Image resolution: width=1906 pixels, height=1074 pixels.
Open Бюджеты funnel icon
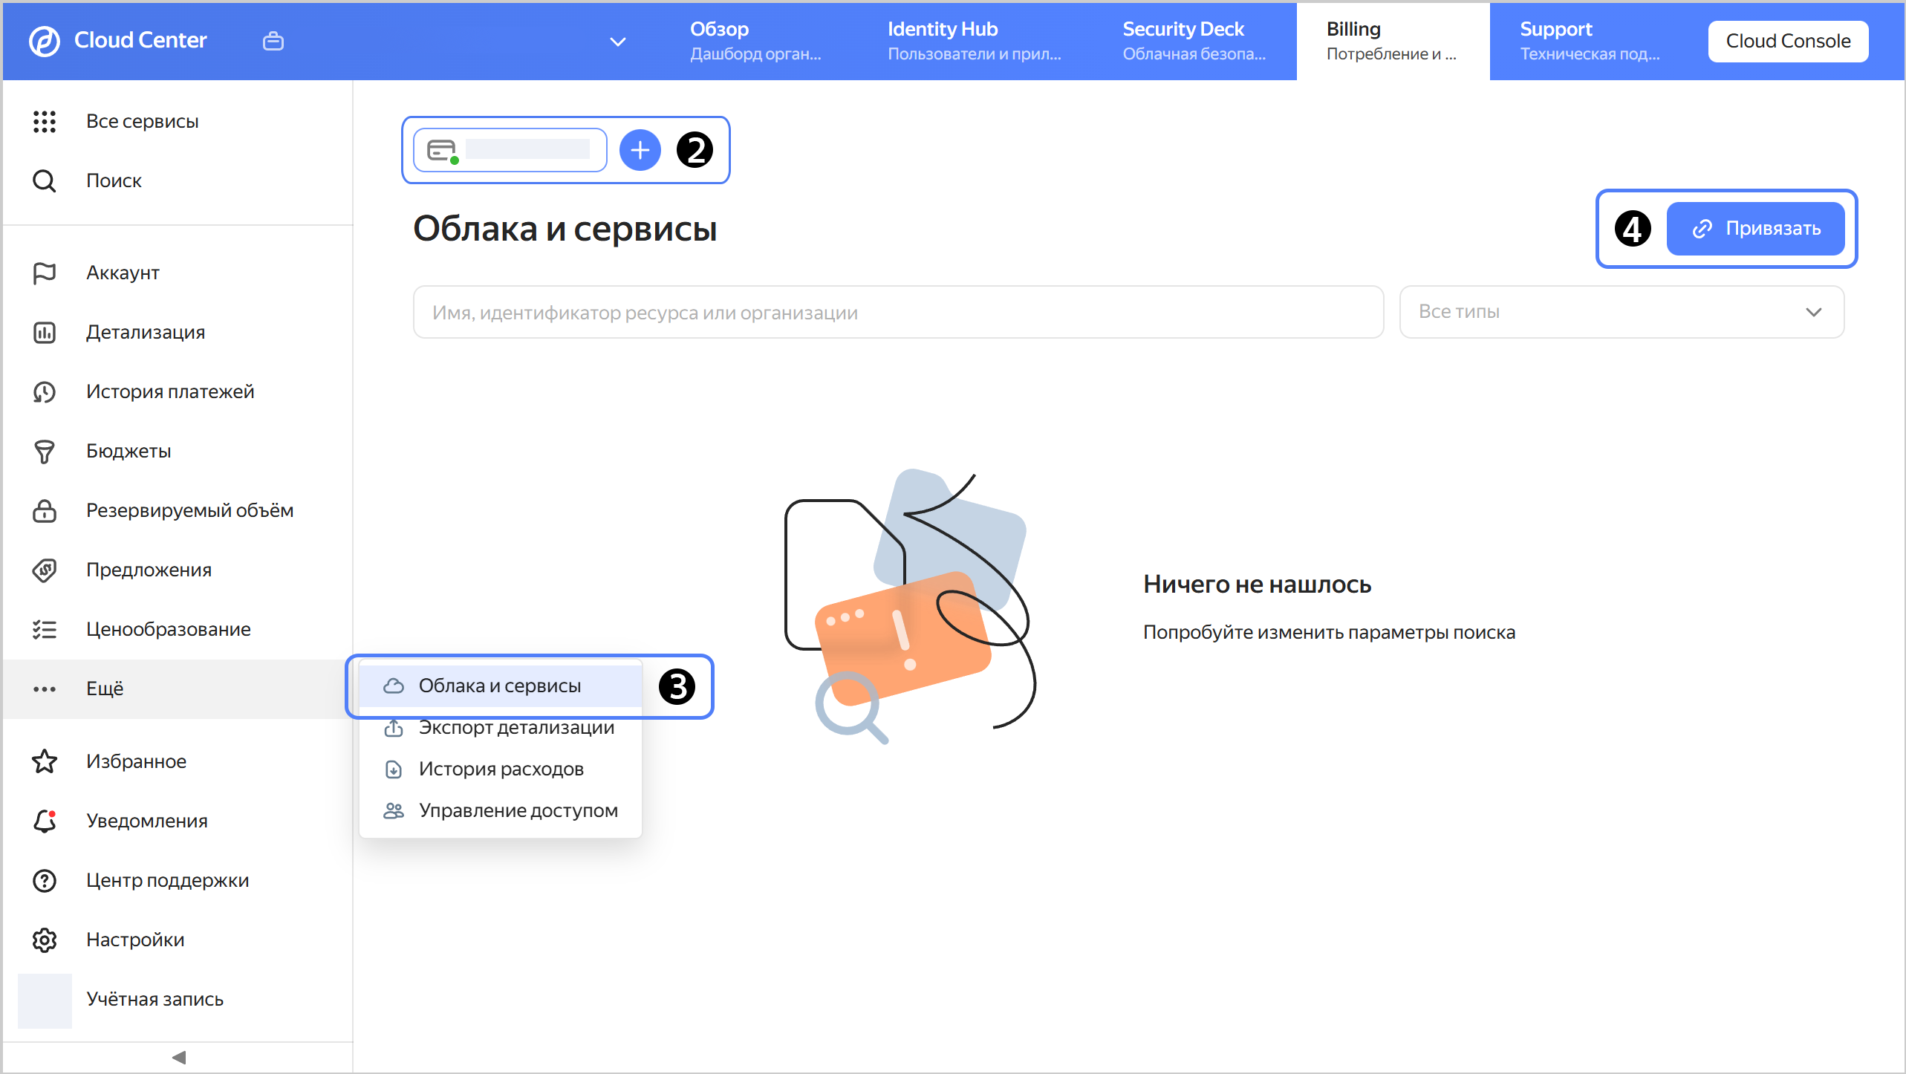coord(45,451)
